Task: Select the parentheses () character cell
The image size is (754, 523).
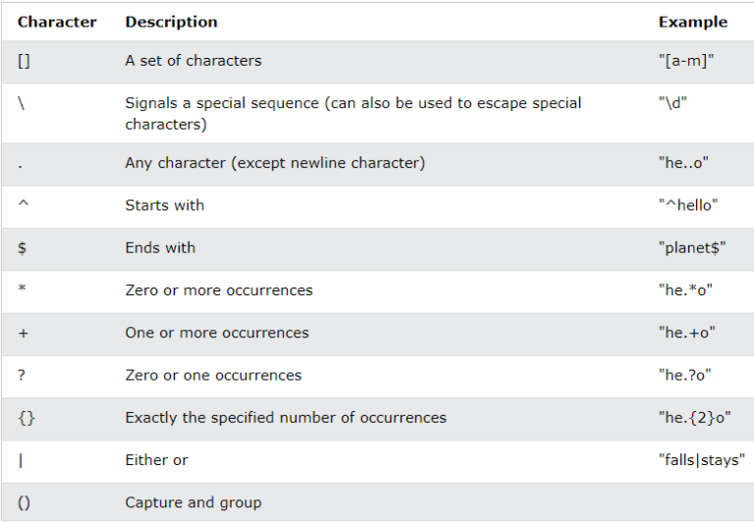Action: [x=24, y=502]
